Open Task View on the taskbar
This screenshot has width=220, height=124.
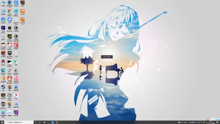(x=40, y=122)
